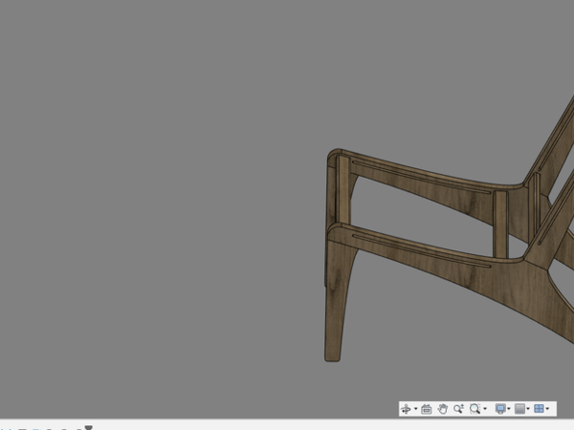
Task: Select the Orbit tool in navigation bar
Action: pyautogui.click(x=406, y=409)
